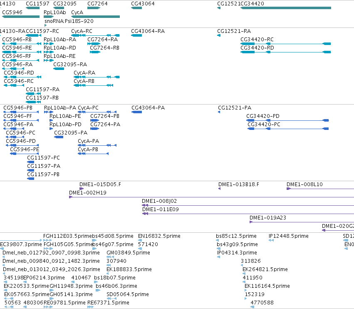Viewport: 354px width, 309px height.
Task: Select transcript CG7264-RB
Action: point(104,48)
